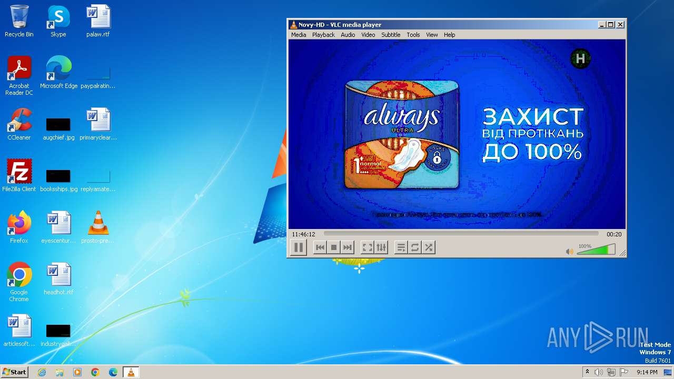674x379 pixels.
Task: Select the prosto-pre VLC file icon
Action: 98,227
